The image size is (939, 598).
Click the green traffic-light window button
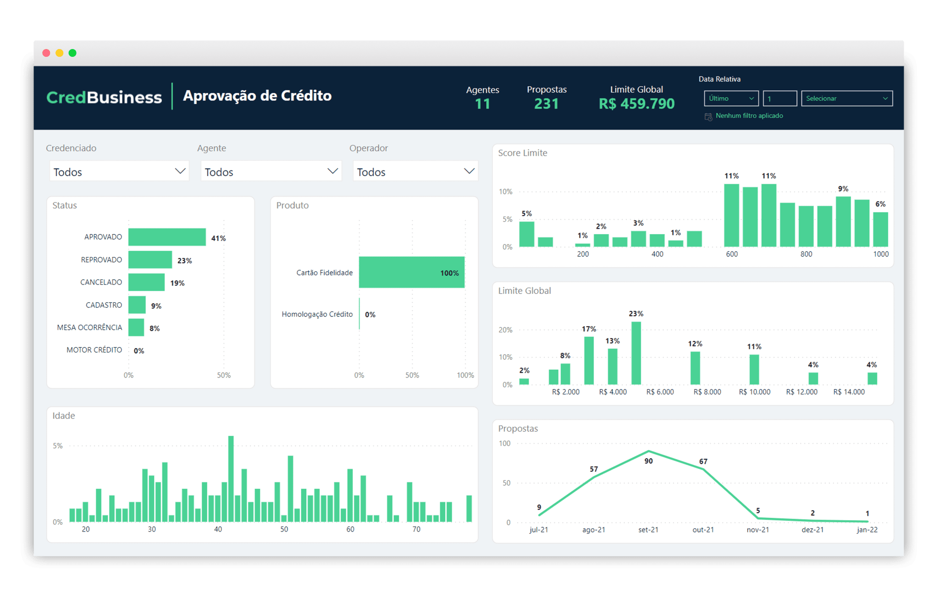[72, 53]
